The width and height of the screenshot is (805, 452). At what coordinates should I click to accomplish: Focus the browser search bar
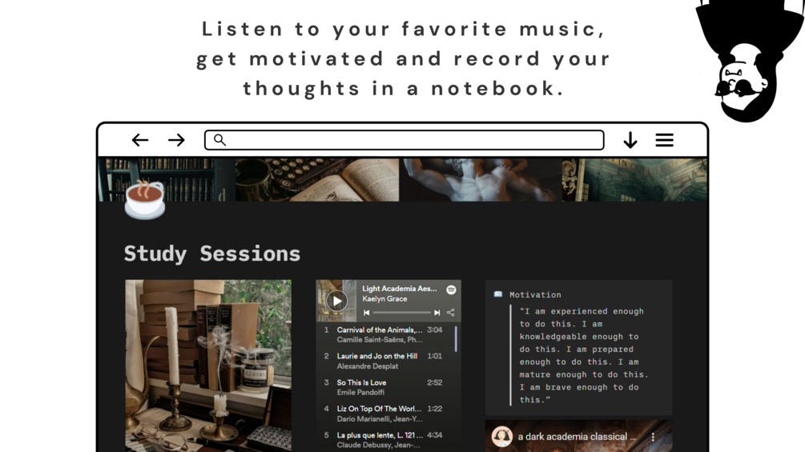pyautogui.click(x=404, y=140)
